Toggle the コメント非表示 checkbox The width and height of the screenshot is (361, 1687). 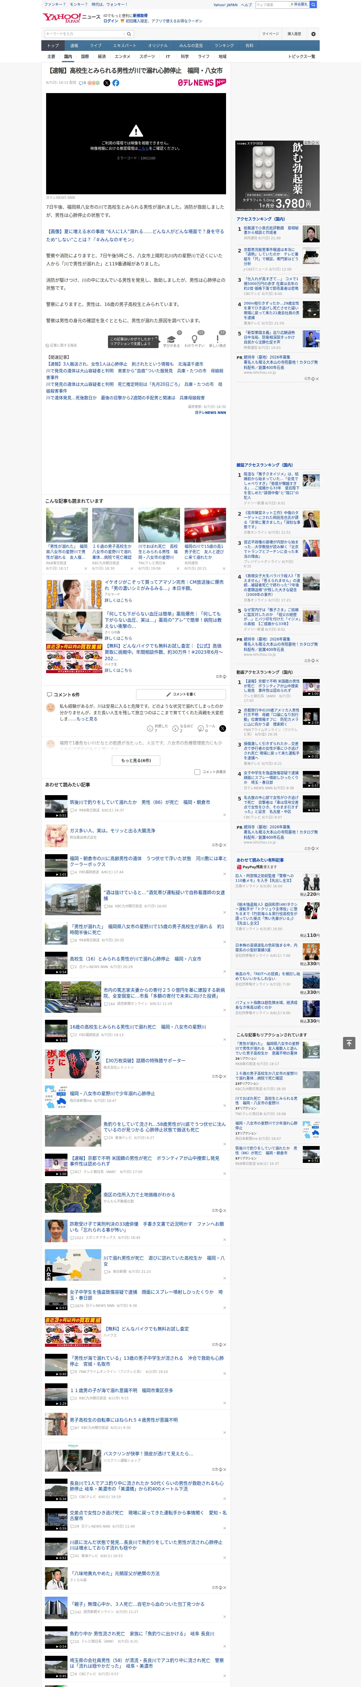click(x=197, y=772)
